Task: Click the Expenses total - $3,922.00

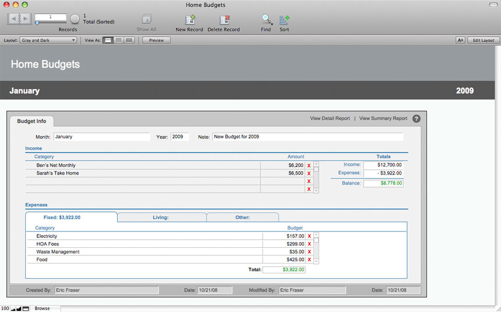Action: 383,173
